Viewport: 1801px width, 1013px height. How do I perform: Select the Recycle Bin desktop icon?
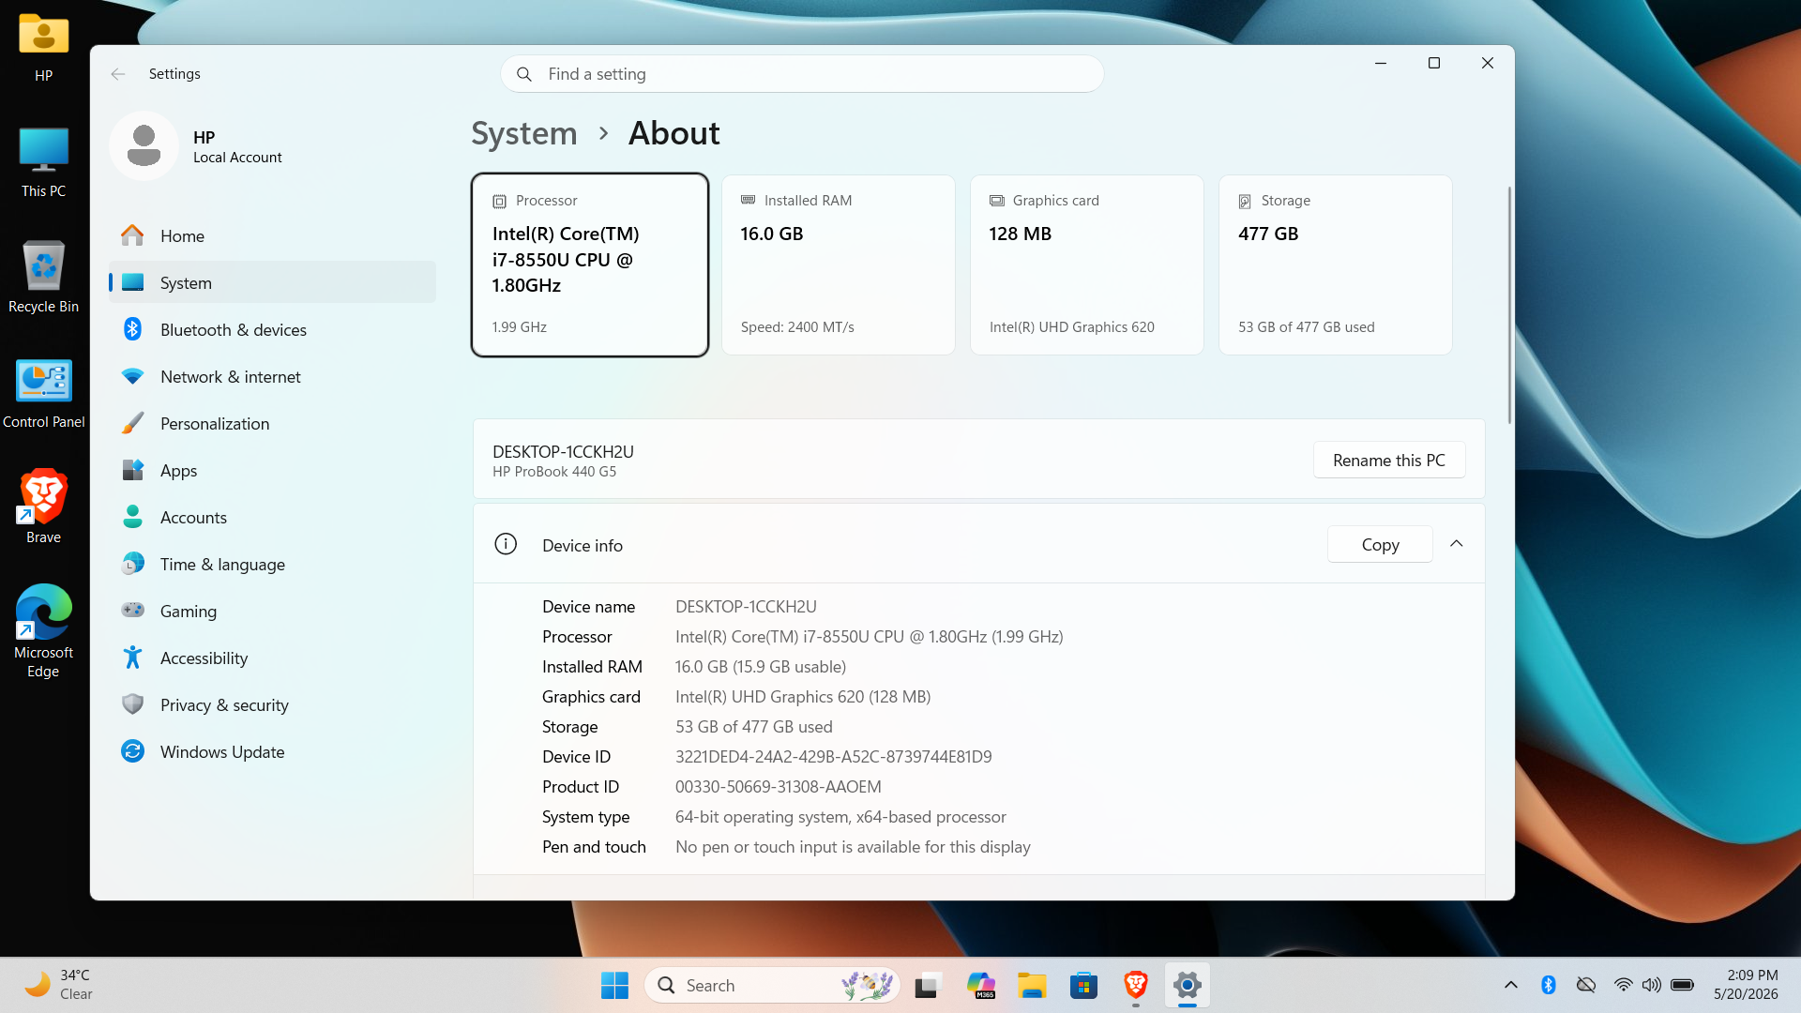[43, 278]
